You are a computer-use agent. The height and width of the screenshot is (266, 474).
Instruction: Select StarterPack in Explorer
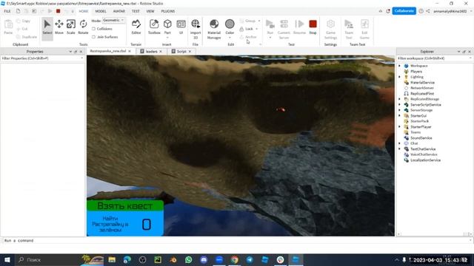pyautogui.click(x=419, y=121)
